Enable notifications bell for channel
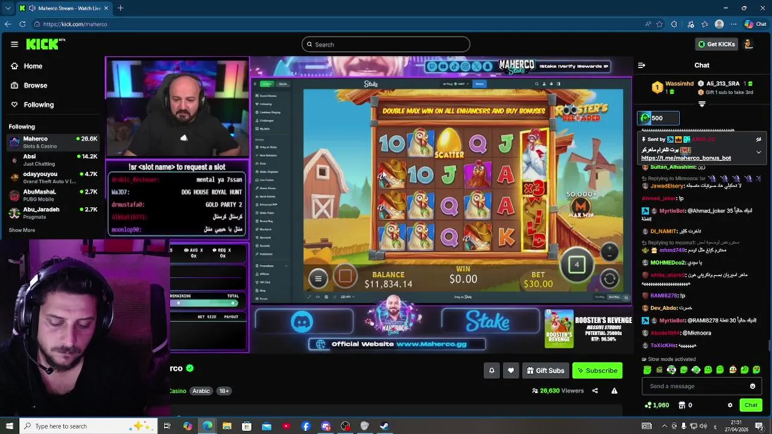772x434 pixels. pos(492,371)
